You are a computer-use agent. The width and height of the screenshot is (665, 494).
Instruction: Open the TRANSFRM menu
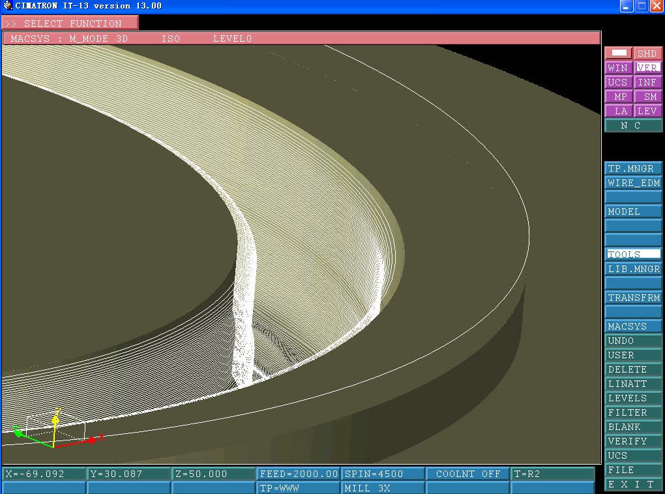[633, 298]
